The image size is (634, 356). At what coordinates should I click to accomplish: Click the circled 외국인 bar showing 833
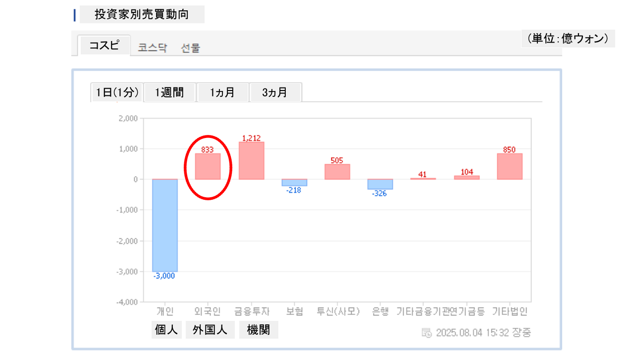click(x=208, y=167)
